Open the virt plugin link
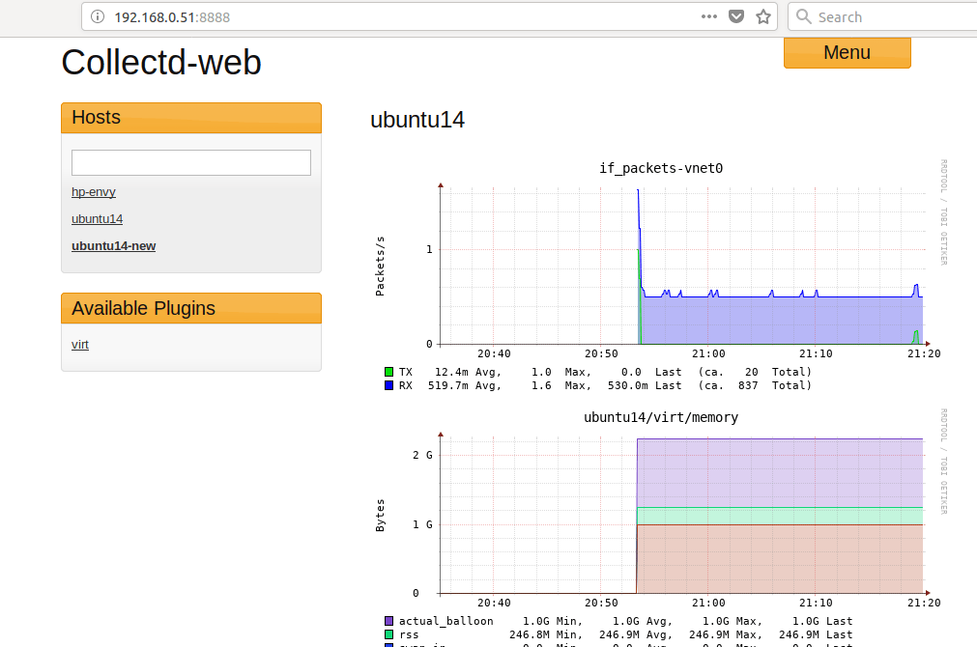Image resolution: width=977 pixels, height=647 pixels. point(80,345)
